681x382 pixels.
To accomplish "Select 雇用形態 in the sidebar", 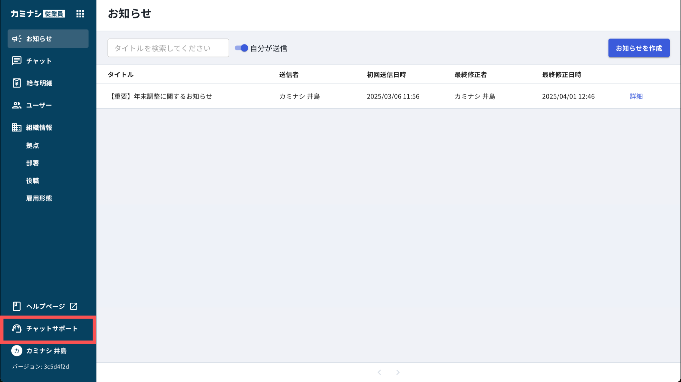I will [x=39, y=198].
